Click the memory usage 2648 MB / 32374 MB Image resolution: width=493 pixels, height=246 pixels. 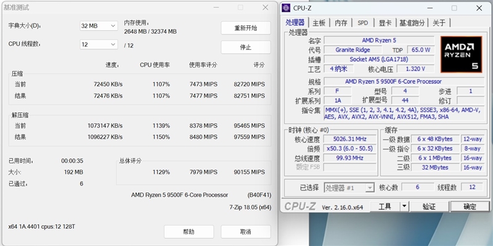tap(150, 31)
